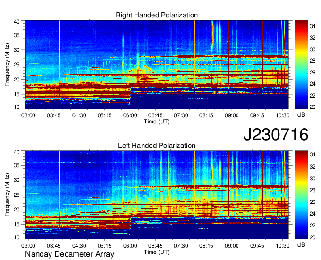Click the 10:30 time tick of upper plot

pyautogui.click(x=282, y=115)
